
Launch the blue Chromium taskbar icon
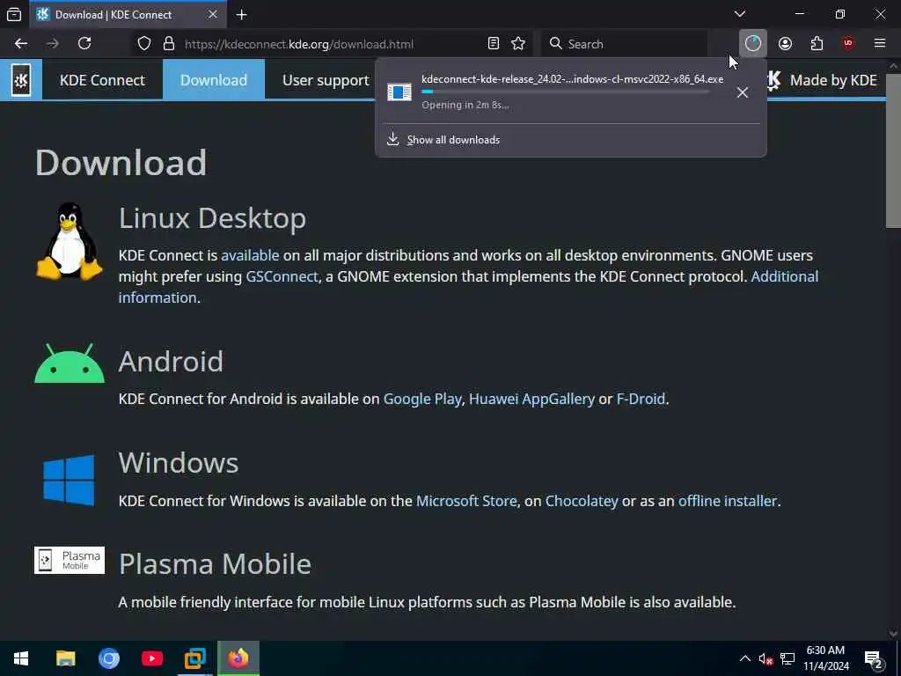coord(108,658)
